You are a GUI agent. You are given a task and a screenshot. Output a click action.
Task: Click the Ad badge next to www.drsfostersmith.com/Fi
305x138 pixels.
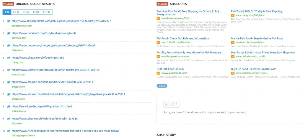click(233, 56)
